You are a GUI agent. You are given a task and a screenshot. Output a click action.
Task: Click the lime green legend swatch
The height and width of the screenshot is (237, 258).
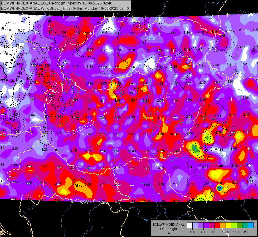pos(234,225)
